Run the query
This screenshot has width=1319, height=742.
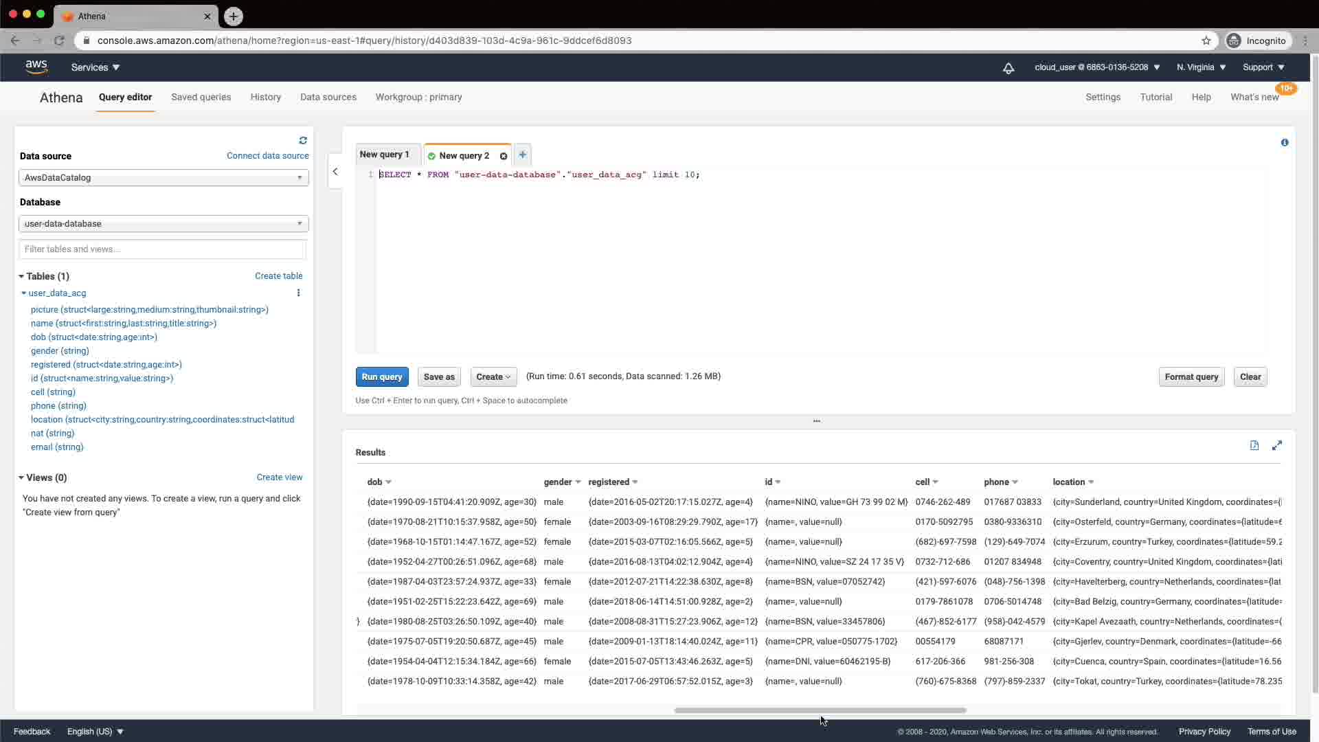pos(381,376)
